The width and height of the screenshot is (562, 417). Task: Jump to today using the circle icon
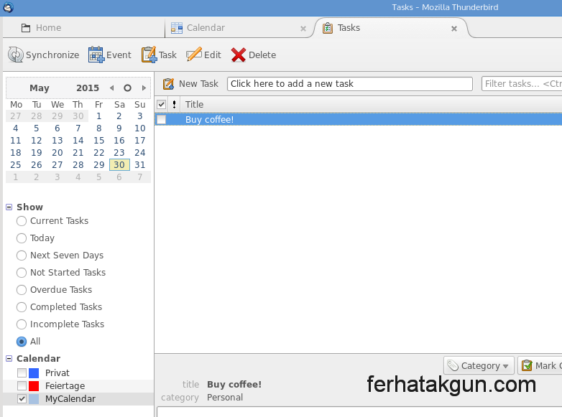(x=128, y=88)
